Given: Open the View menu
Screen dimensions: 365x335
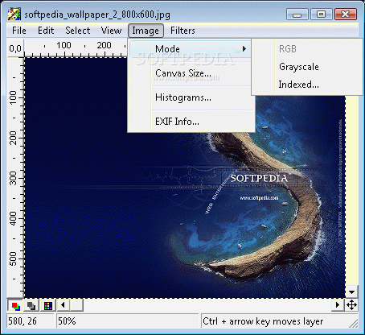Looking at the screenshot, I should [111, 31].
